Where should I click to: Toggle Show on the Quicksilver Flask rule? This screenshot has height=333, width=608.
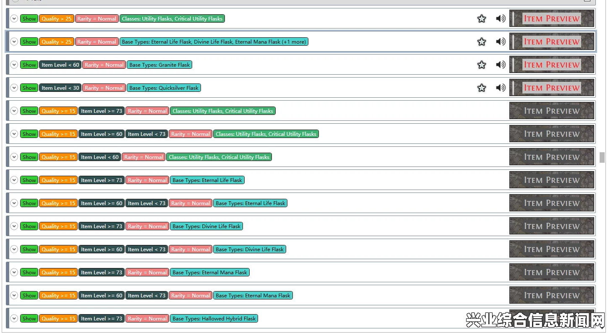(29, 88)
